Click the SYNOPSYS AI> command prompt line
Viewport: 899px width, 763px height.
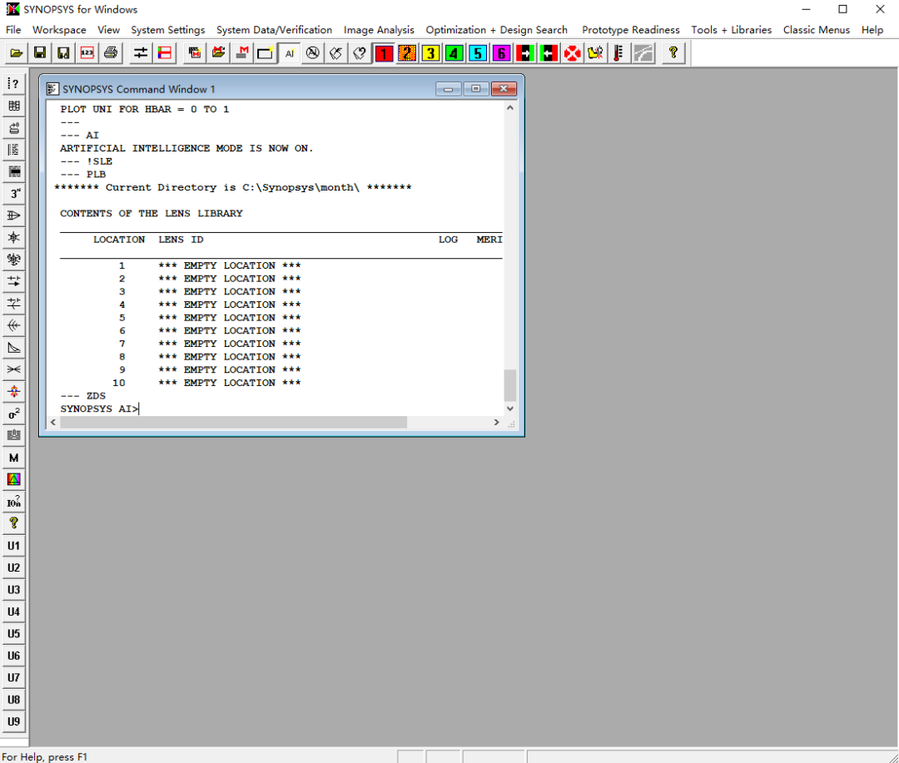pos(100,409)
